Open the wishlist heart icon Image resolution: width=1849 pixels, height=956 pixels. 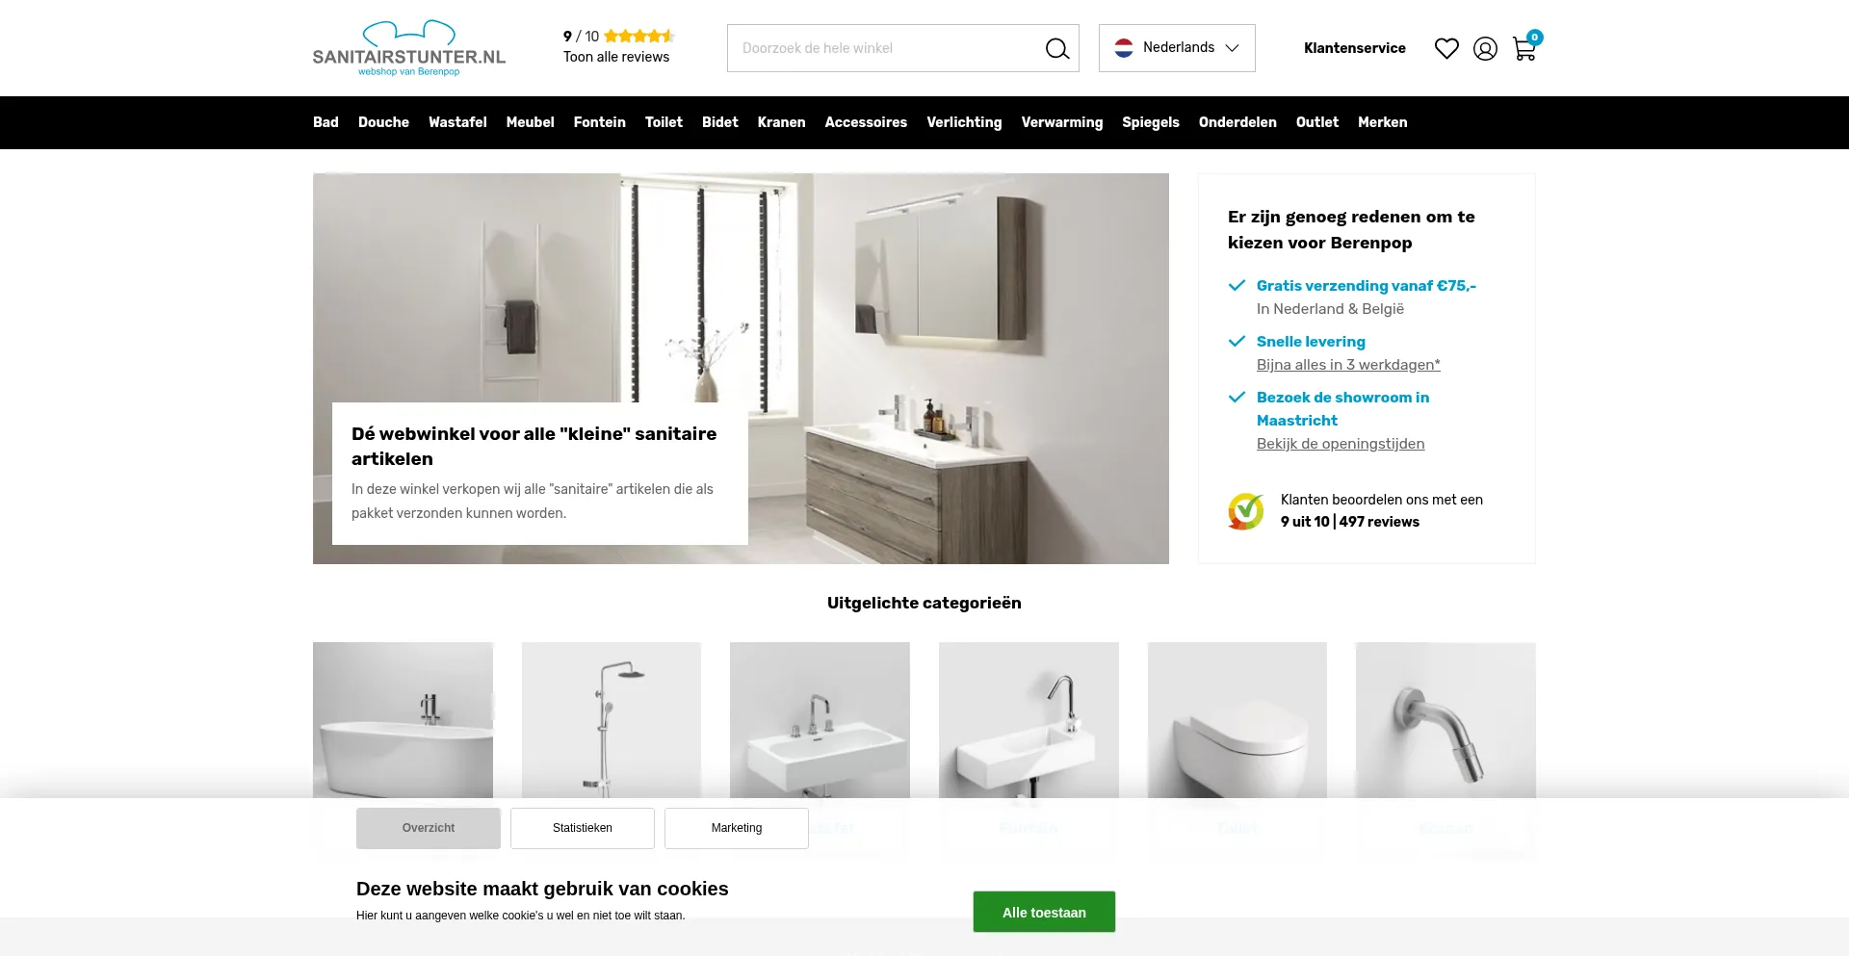coord(1446,48)
